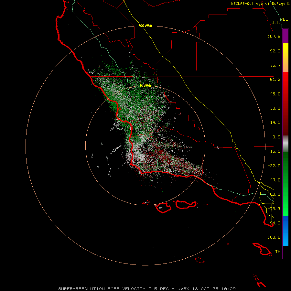
Task: Pick the blue segment of the velocity color bar
Action: (286, 231)
